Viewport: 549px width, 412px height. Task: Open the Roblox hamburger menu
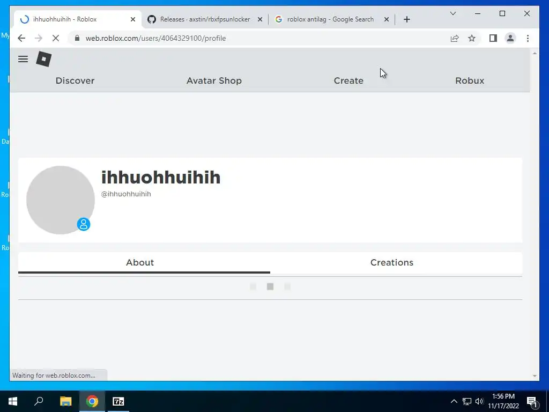click(x=23, y=59)
